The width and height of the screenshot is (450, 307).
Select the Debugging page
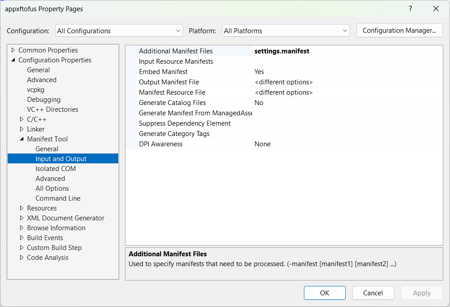pos(44,100)
